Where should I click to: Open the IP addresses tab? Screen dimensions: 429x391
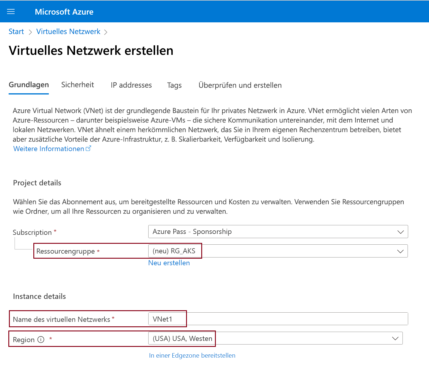[131, 85]
